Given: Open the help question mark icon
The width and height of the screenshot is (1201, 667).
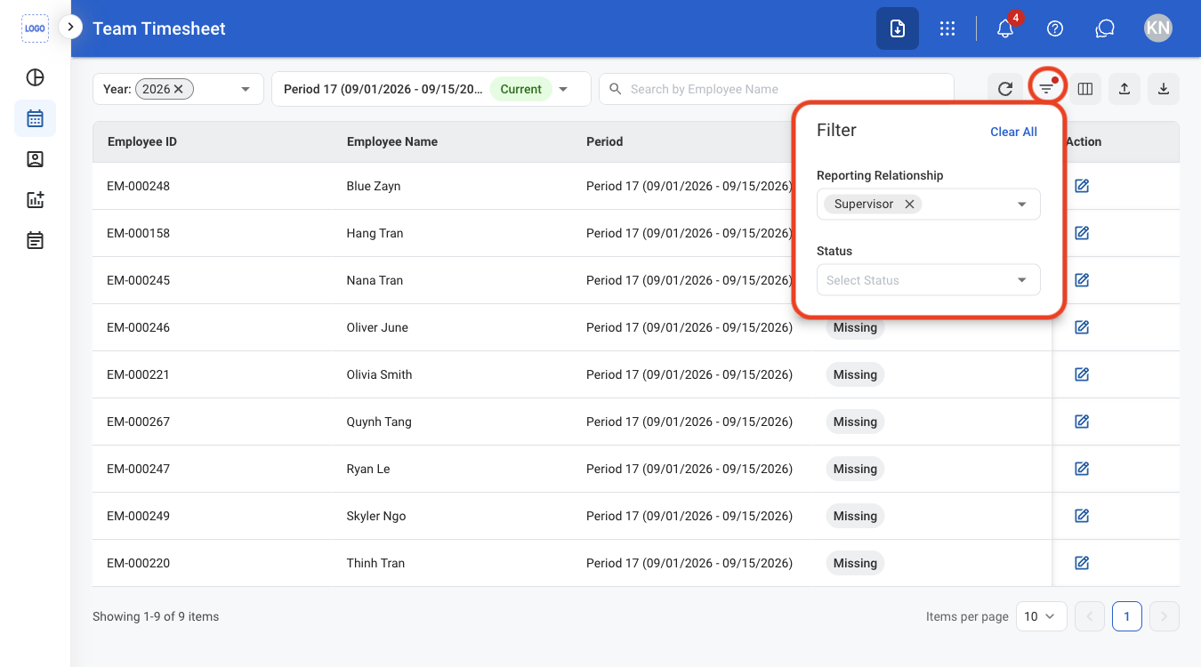Looking at the screenshot, I should click(1055, 28).
